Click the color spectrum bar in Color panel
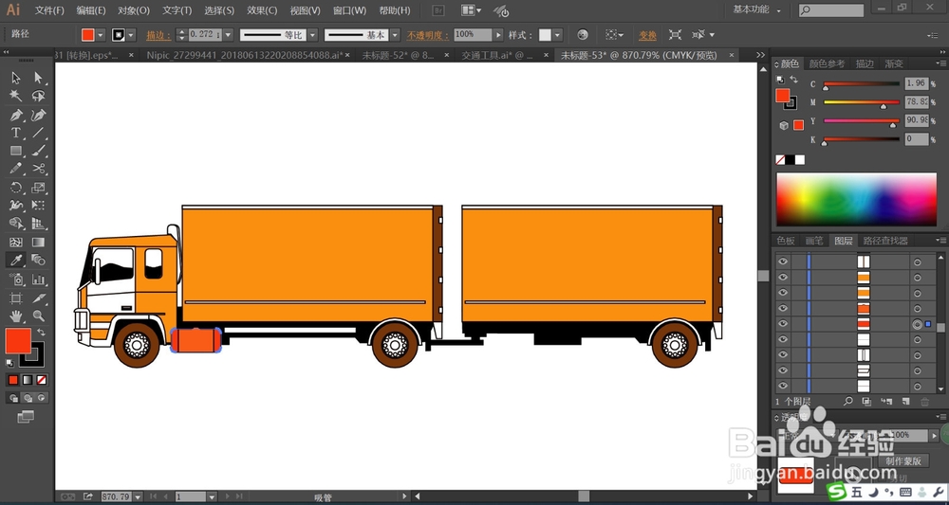 pyautogui.click(x=856, y=199)
